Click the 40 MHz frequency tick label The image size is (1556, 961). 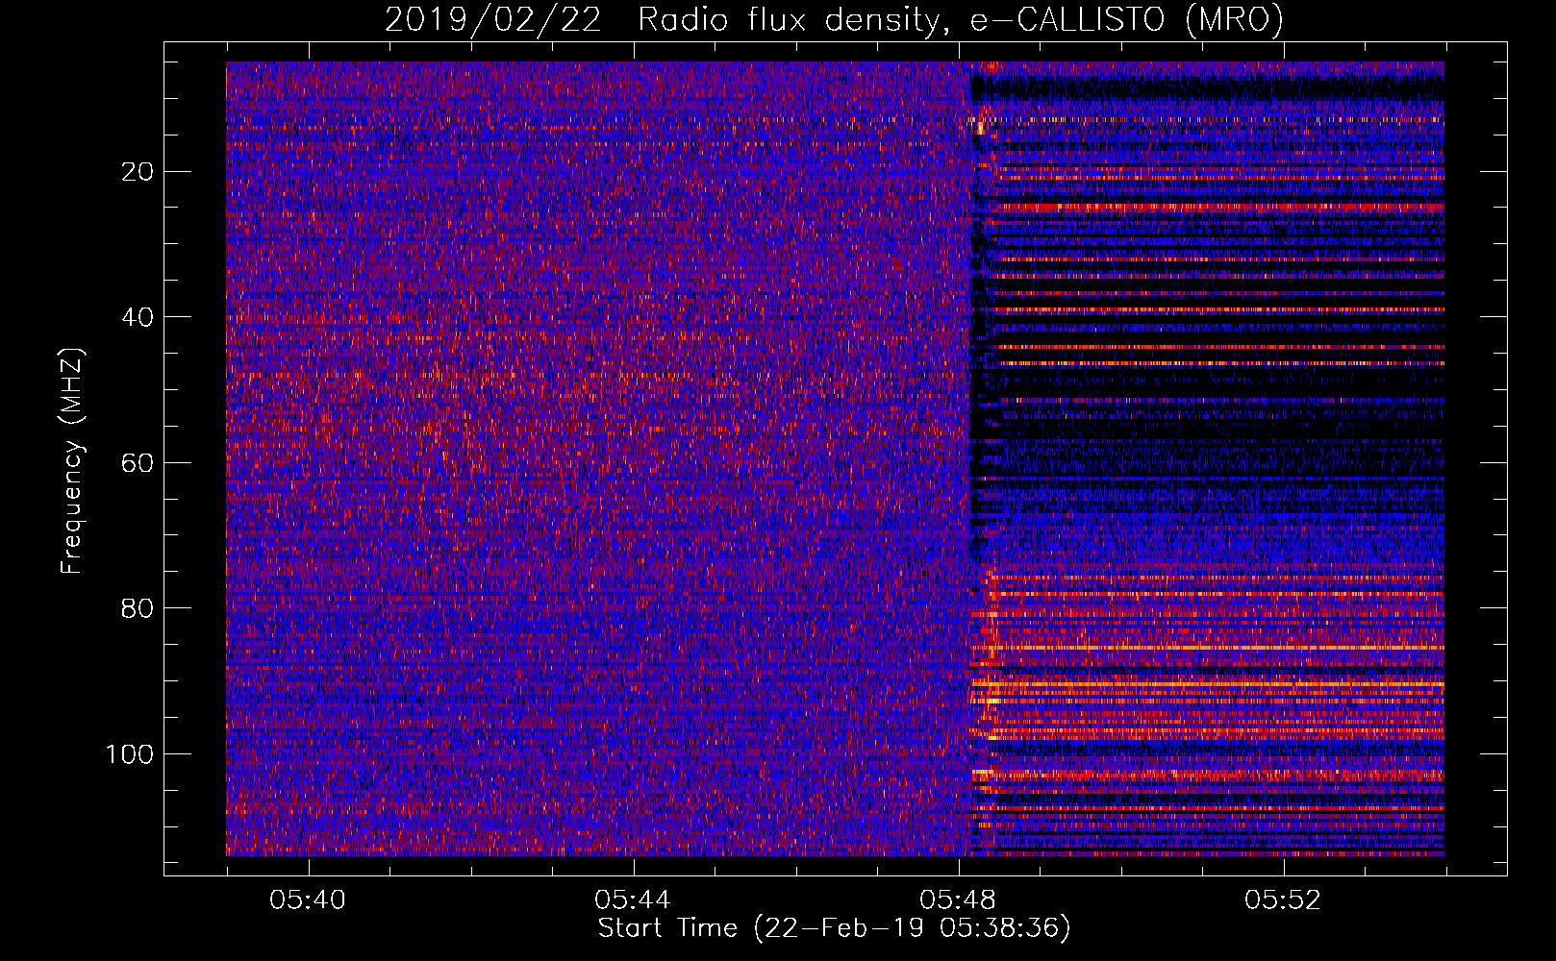pyautogui.click(x=138, y=317)
